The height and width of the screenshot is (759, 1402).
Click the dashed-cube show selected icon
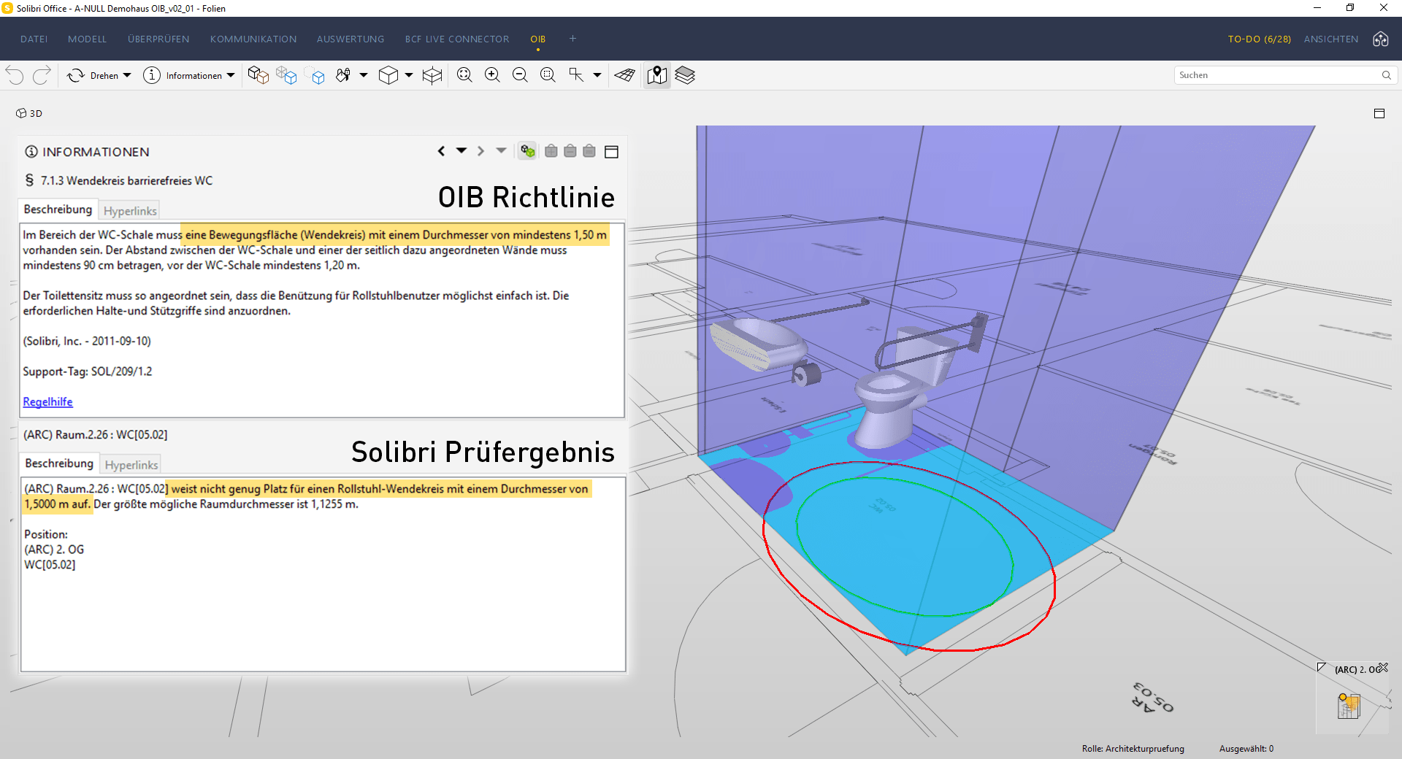[315, 75]
